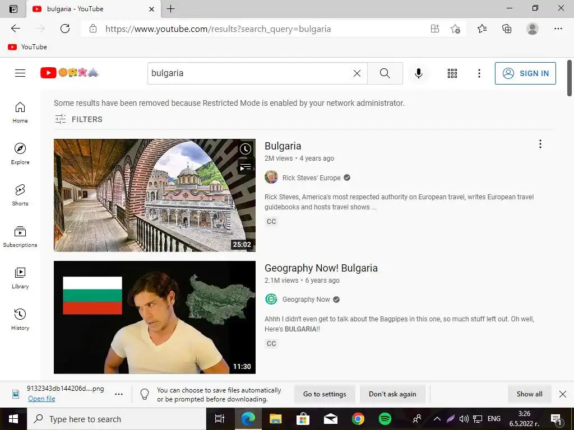Viewport: 574px width, 430px height.
Task: Click Open file for the downloaded png
Action: 41,399
